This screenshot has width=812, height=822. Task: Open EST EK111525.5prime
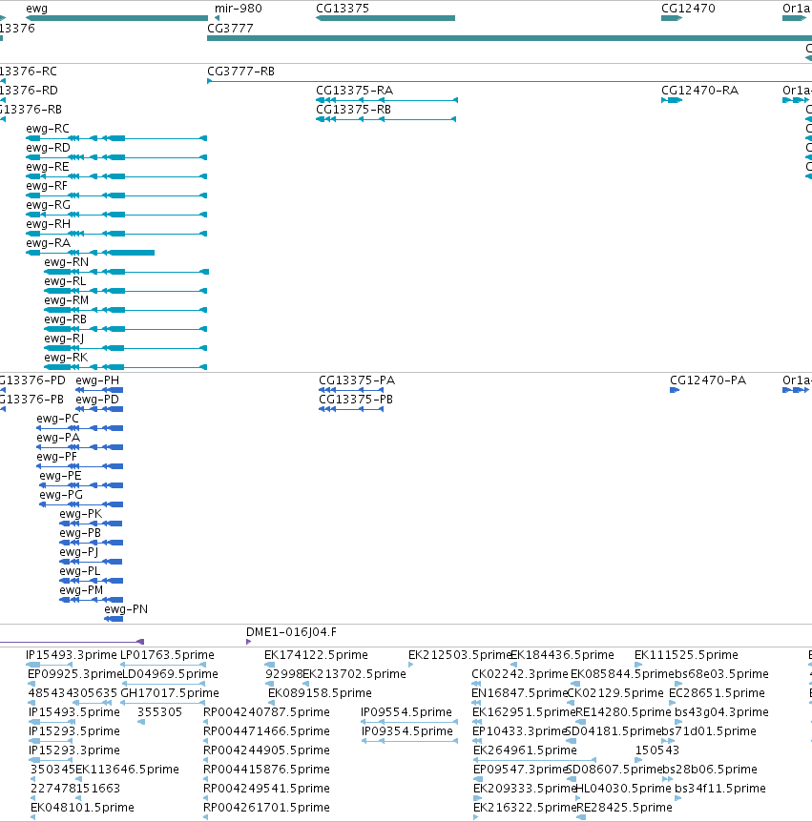click(638, 665)
